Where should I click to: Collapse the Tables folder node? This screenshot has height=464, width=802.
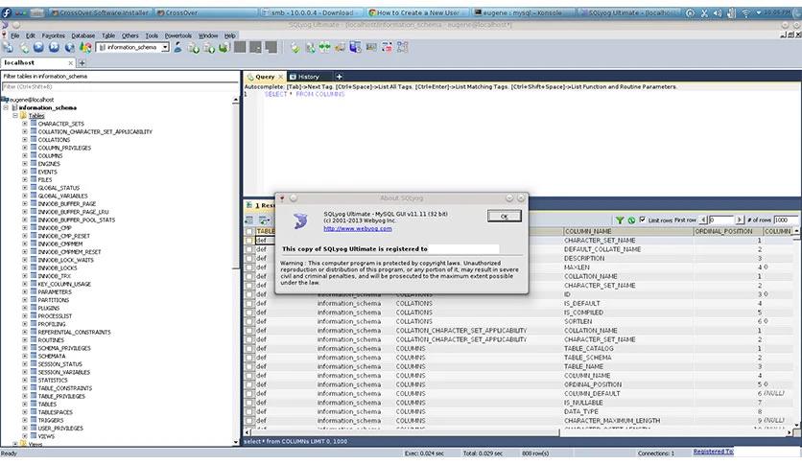click(15, 115)
